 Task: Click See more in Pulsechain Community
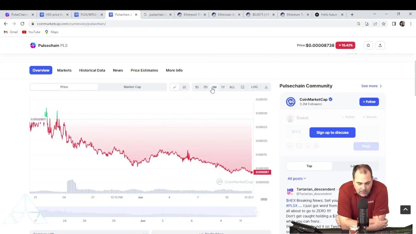click(371, 86)
